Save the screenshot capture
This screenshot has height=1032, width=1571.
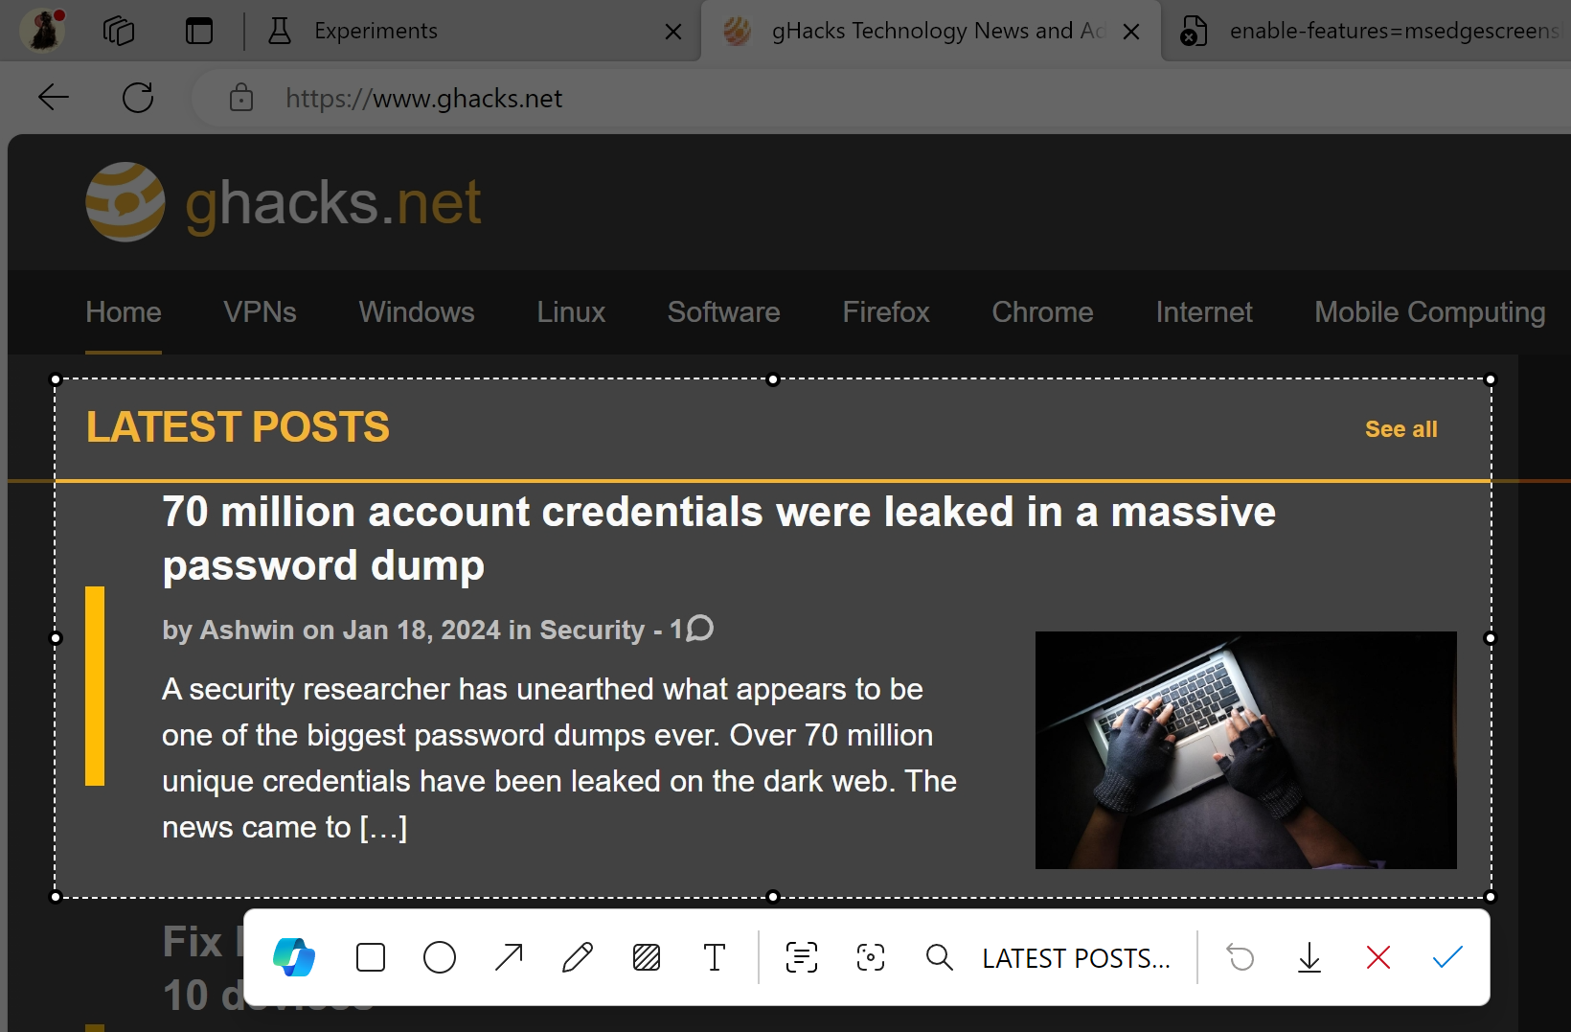pyautogui.click(x=1309, y=957)
